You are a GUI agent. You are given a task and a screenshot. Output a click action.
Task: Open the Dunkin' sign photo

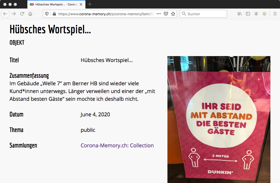[x=219, y=119]
